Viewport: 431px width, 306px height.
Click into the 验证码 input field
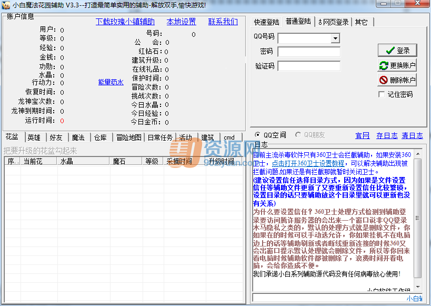(x=309, y=66)
